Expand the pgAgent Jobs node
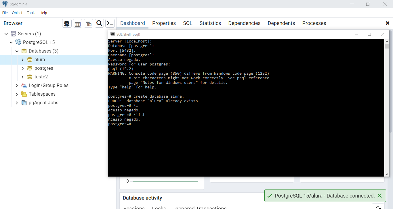The width and height of the screenshot is (393, 209). coord(17,103)
